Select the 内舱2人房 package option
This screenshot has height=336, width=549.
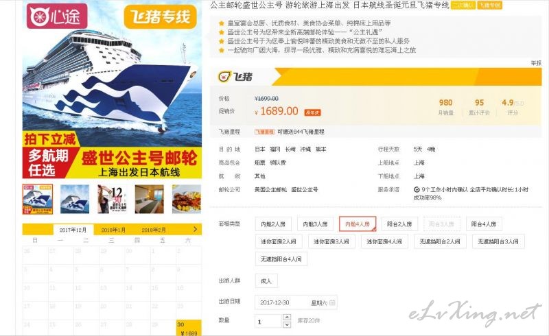point(273,224)
